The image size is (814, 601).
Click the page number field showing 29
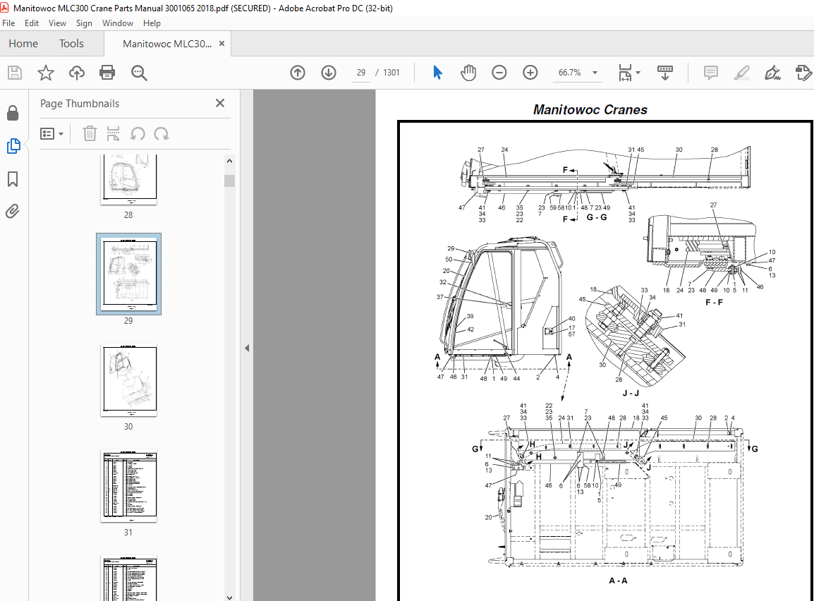point(361,73)
